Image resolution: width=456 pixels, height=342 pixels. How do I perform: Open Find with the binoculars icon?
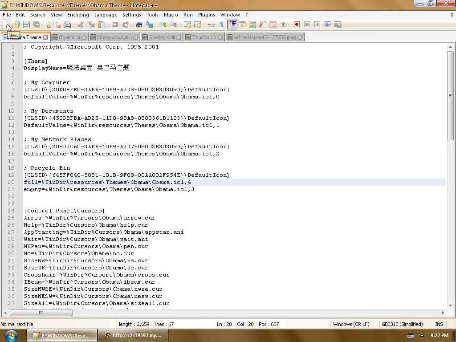click(x=139, y=25)
